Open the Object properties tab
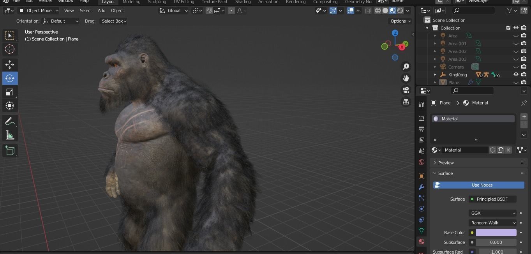The width and height of the screenshot is (531, 254). point(421,176)
